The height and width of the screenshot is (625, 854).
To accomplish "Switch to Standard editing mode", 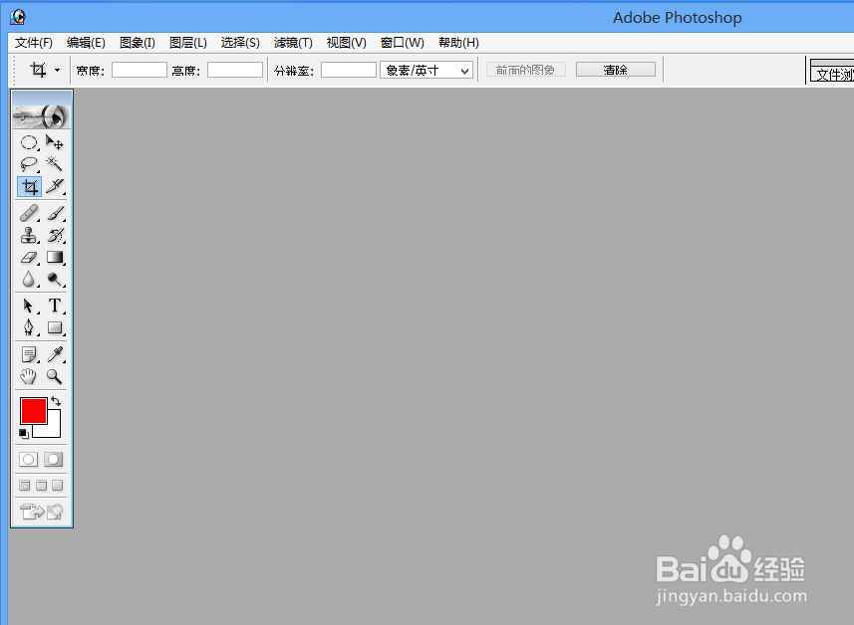I will point(29,459).
